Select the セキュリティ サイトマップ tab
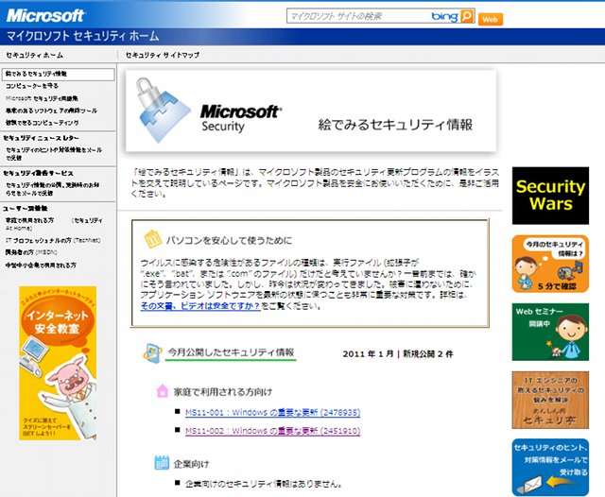The height and width of the screenshot is (497, 605). 163,55
